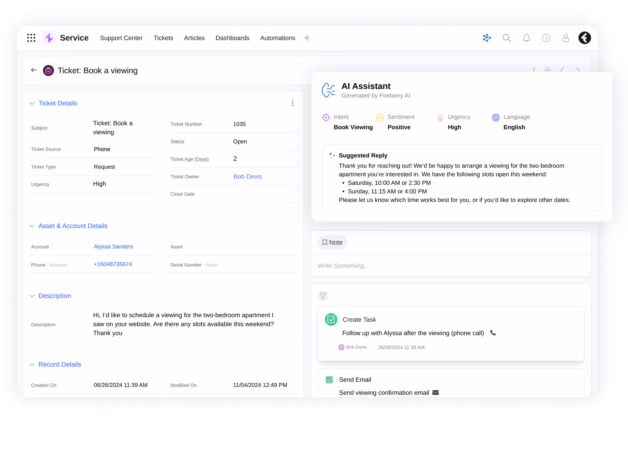Open notifications bell icon
628x457 pixels.
pos(526,38)
